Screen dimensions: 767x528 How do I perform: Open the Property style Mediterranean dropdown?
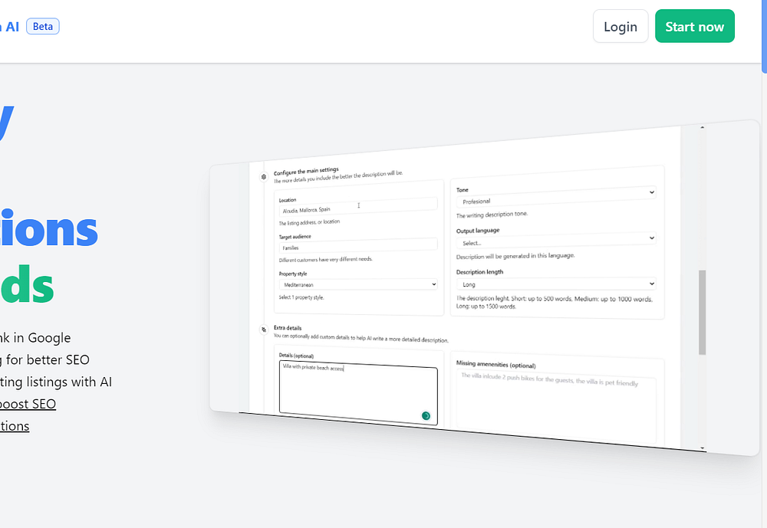tap(358, 284)
